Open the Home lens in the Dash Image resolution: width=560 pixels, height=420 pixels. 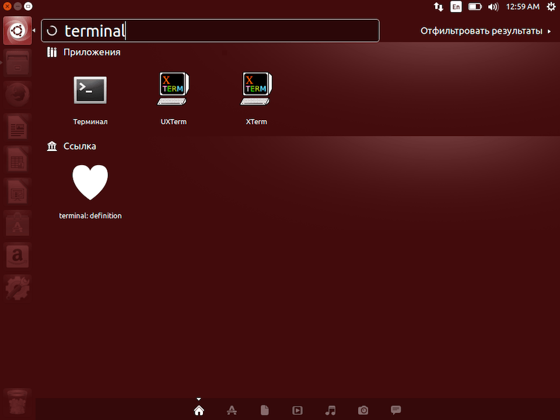[199, 410]
